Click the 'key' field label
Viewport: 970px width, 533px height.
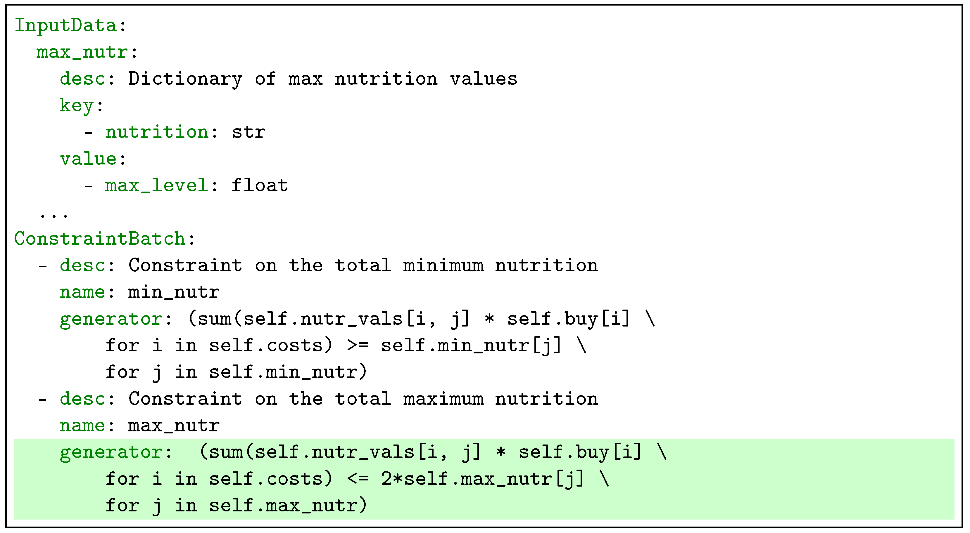point(76,106)
